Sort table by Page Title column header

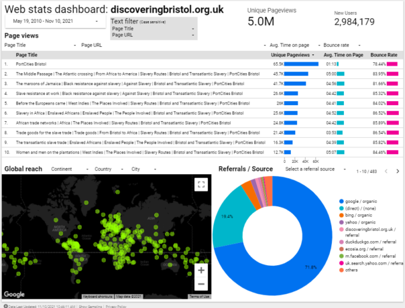27,55
